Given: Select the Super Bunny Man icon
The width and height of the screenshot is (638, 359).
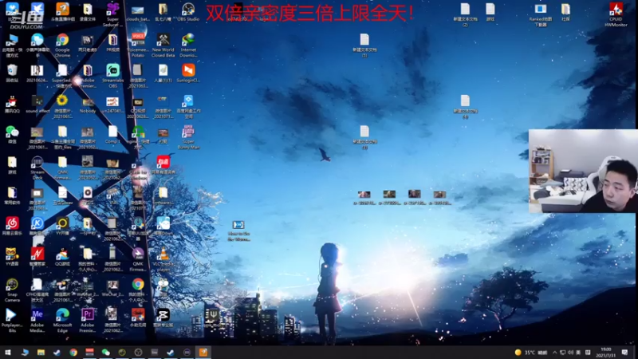Looking at the screenshot, I should pos(188,136).
